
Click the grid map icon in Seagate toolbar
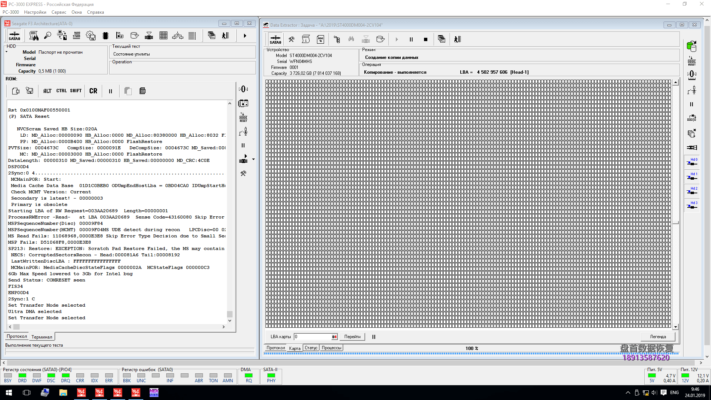tap(163, 36)
